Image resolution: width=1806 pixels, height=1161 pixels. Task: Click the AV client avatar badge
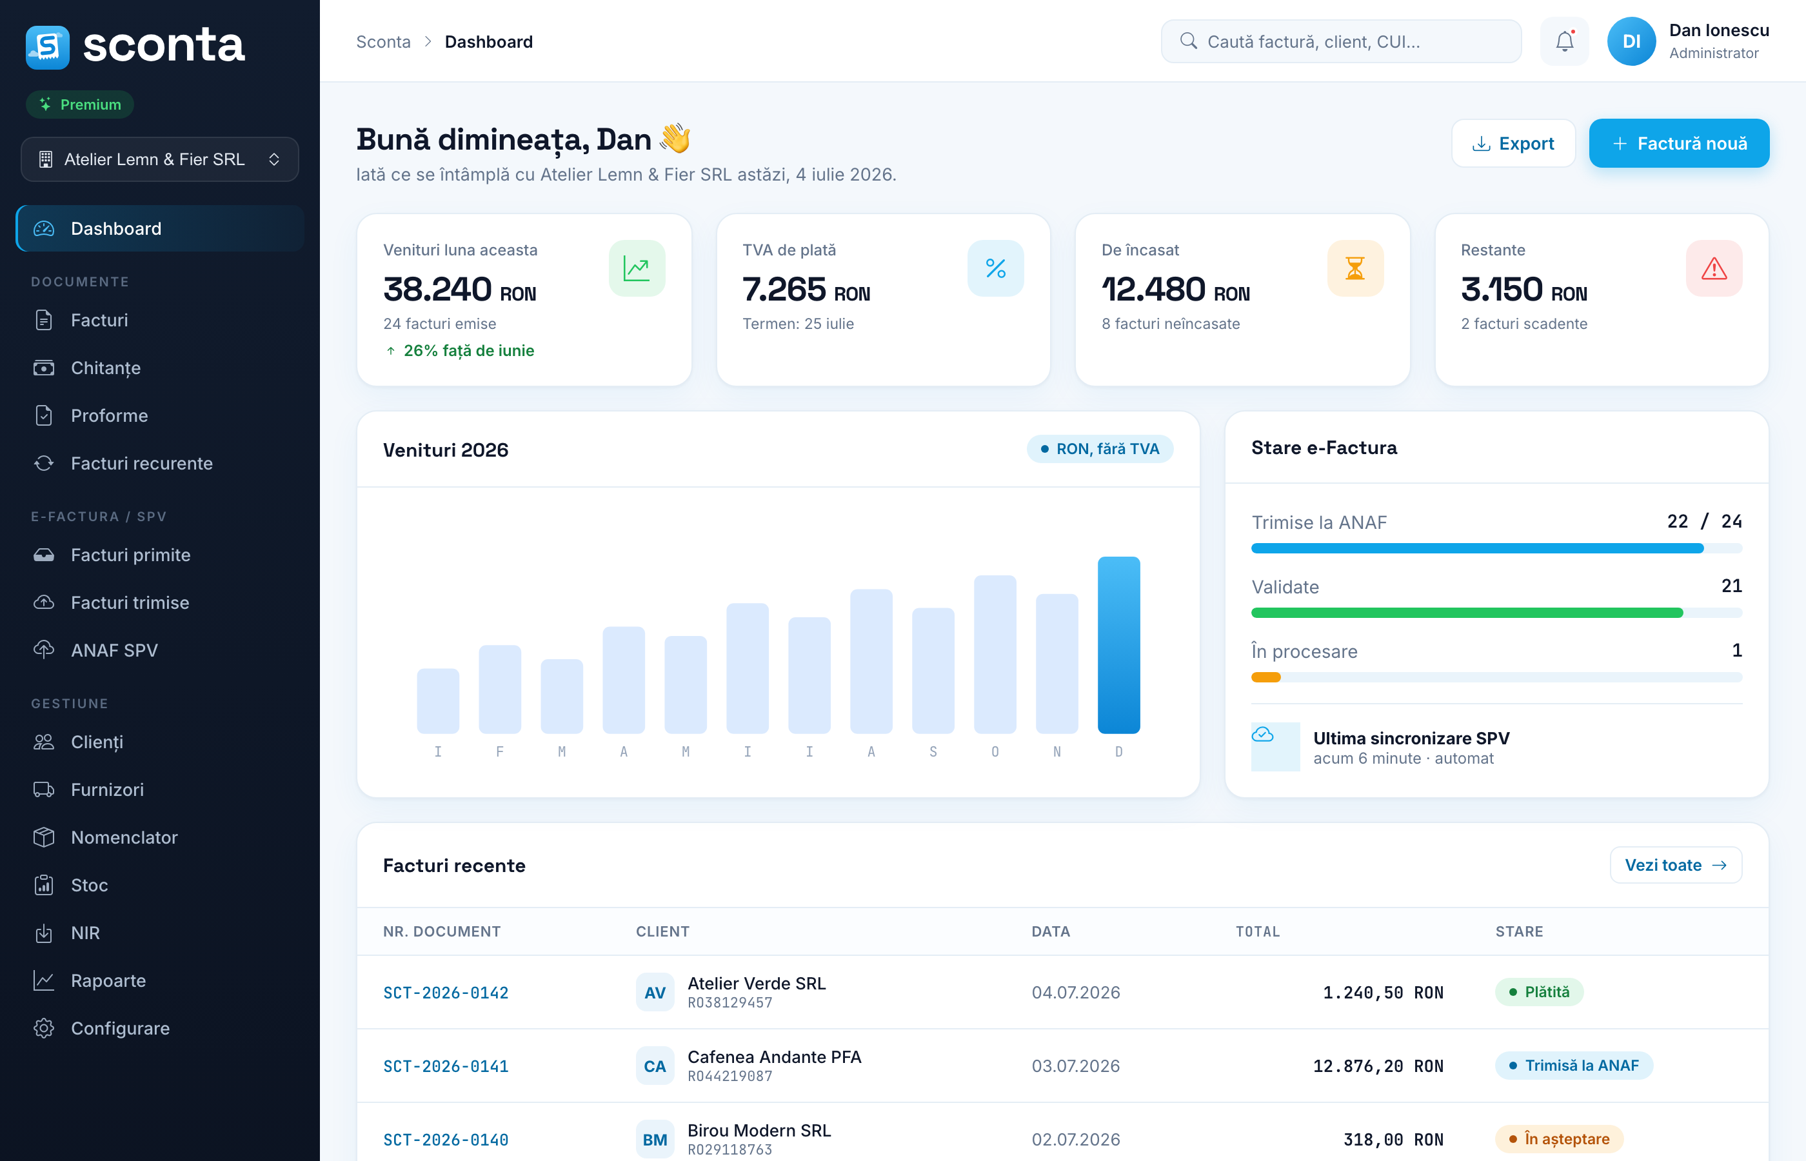click(x=654, y=992)
